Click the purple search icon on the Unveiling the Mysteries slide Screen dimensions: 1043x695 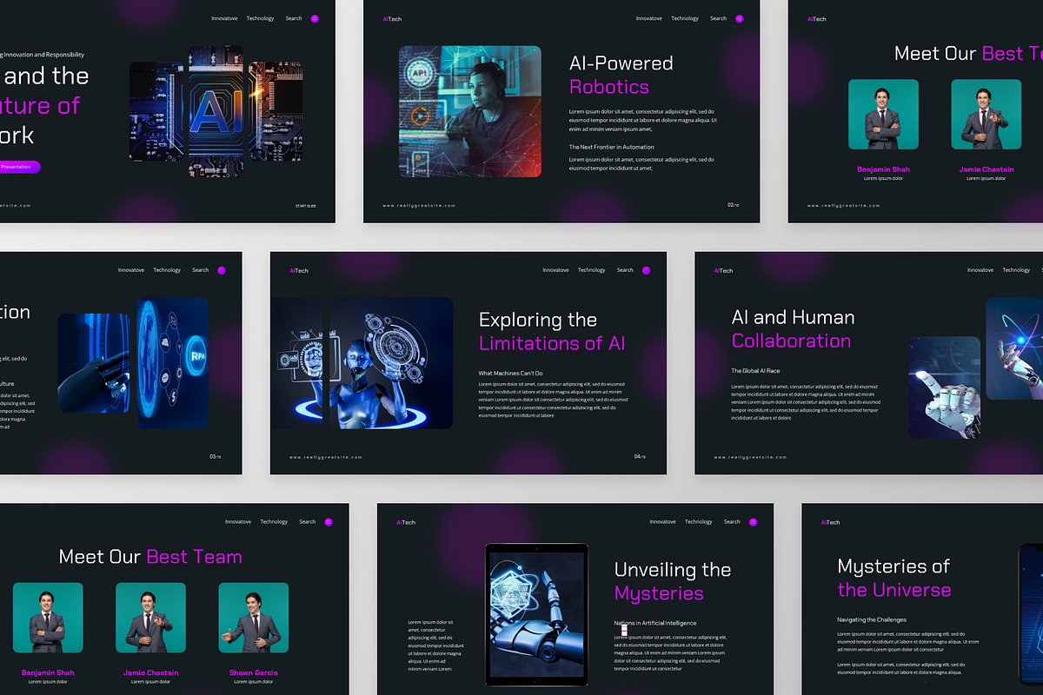point(753,522)
